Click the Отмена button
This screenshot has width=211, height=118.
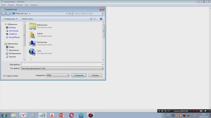tap(95, 75)
